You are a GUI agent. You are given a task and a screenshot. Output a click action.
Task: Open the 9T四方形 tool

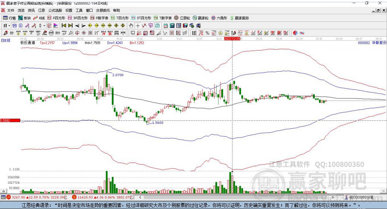pyautogui.click(x=141, y=18)
